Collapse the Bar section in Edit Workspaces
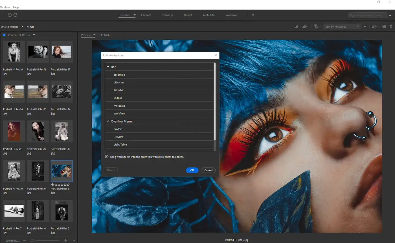 [x=108, y=67]
